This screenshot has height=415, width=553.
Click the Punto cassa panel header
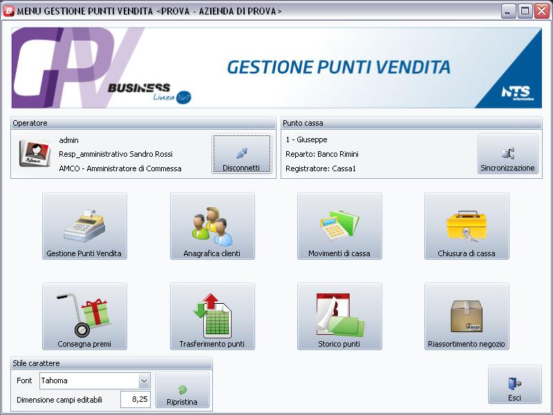[x=411, y=123]
